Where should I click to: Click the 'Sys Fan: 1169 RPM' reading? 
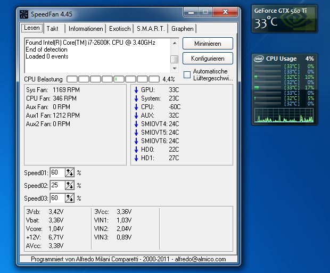[x=53, y=90]
